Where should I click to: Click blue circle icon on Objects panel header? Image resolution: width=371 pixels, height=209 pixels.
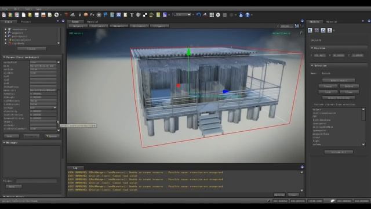(369, 21)
